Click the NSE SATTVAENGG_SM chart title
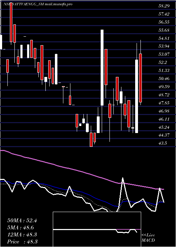Image resolution: width=176 pixels, height=247 pixels. tap(38, 4)
